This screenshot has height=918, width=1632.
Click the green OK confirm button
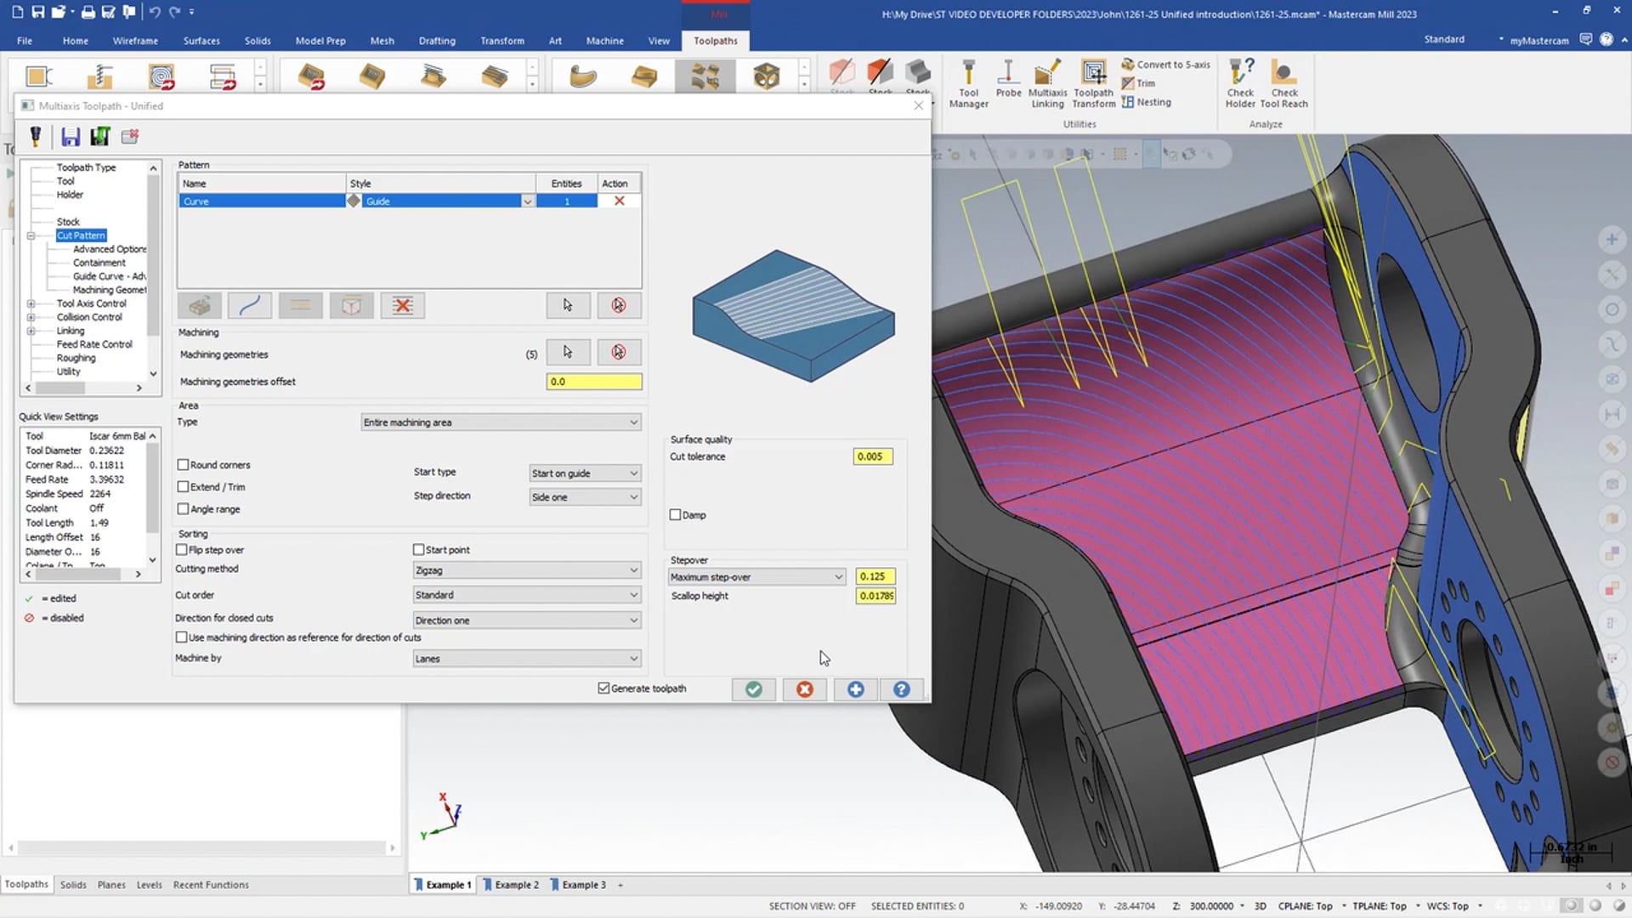tap(753, 688)
